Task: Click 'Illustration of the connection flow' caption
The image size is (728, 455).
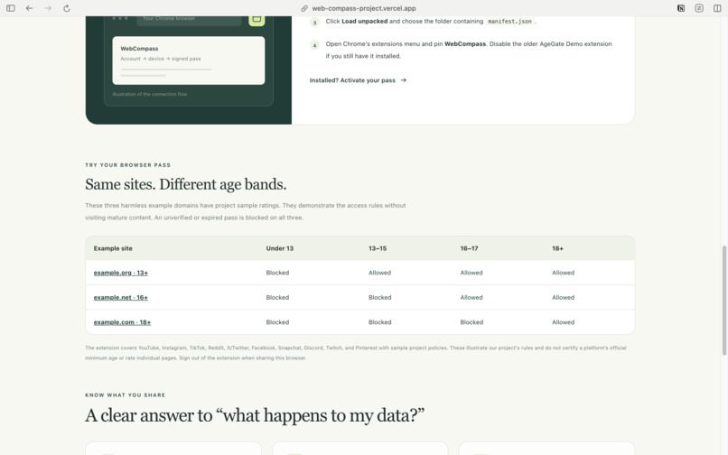Action: pyautogui.click(x=150, y=94)
